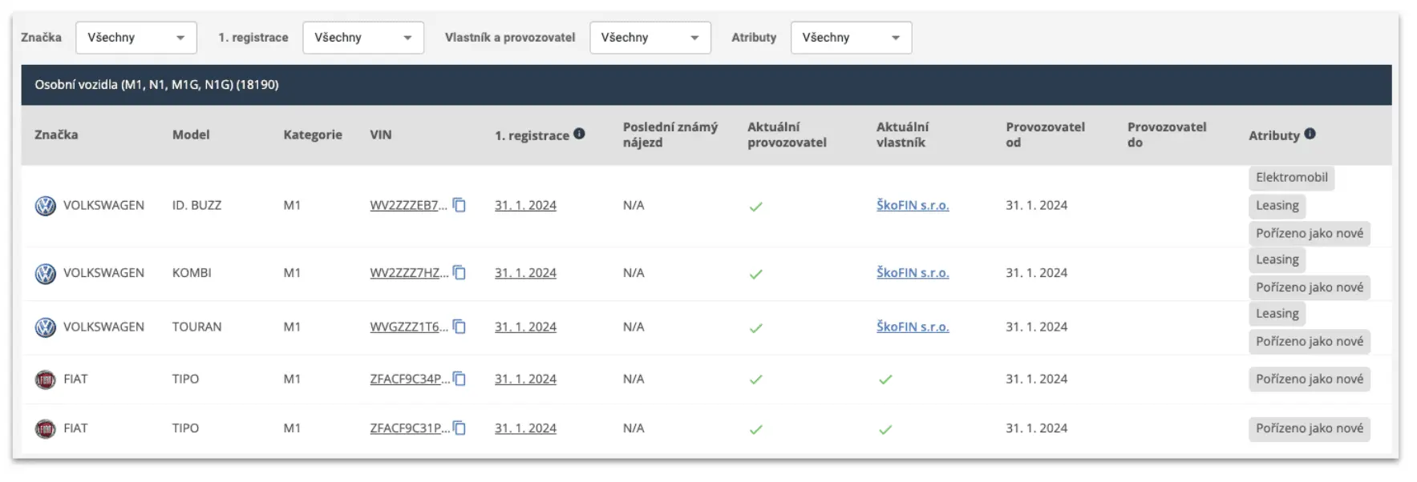Open VIN link WV2ZZZ7HZ

pos(409,272)
